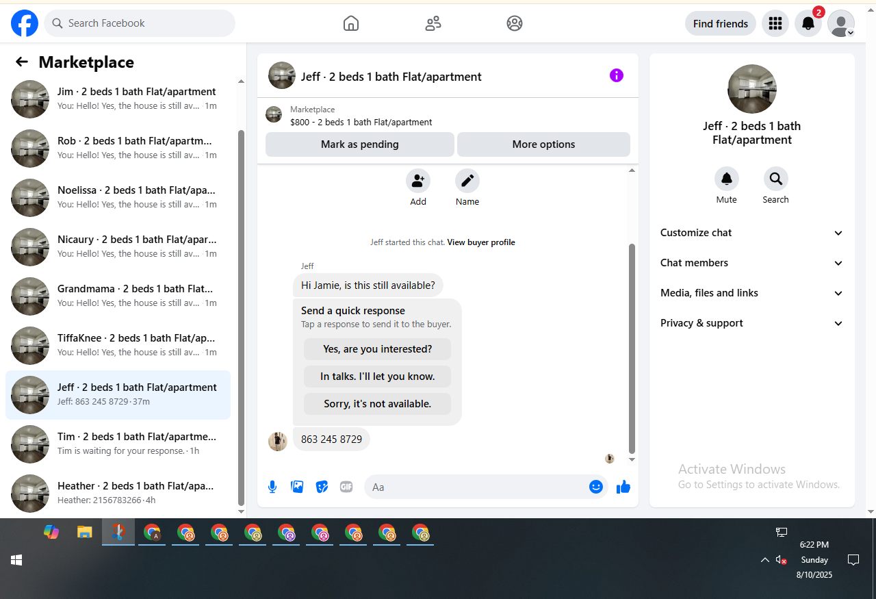Click the '863 245 8729' message bubble

click(331, 439)
